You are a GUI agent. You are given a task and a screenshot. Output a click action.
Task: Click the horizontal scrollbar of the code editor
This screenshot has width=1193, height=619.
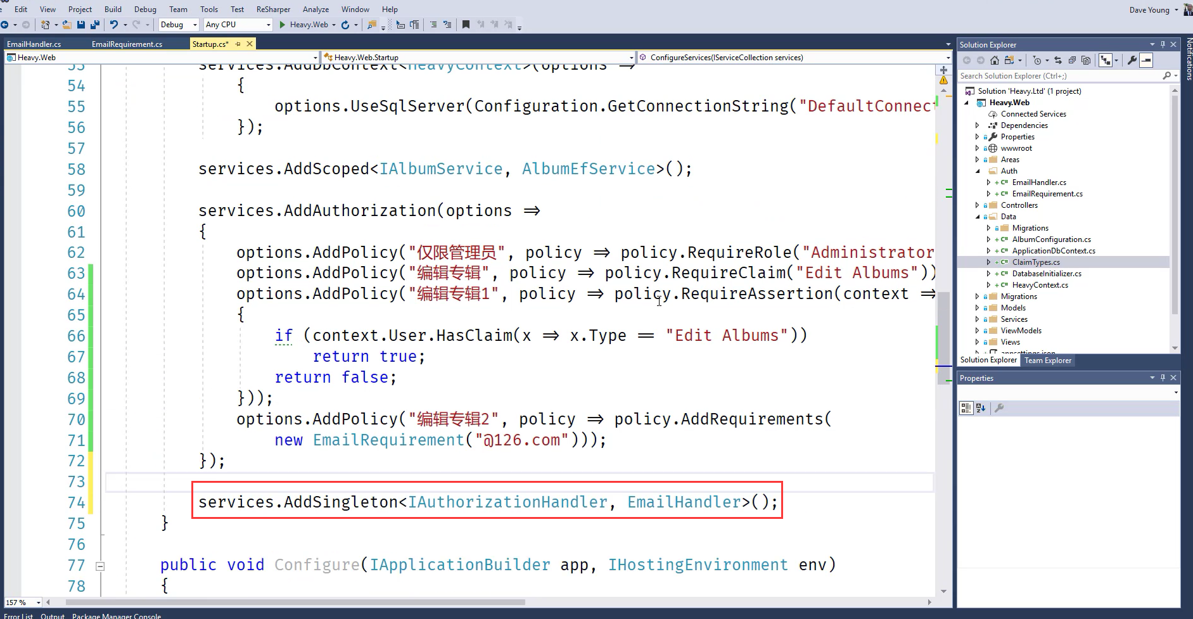tap(295, 602)
